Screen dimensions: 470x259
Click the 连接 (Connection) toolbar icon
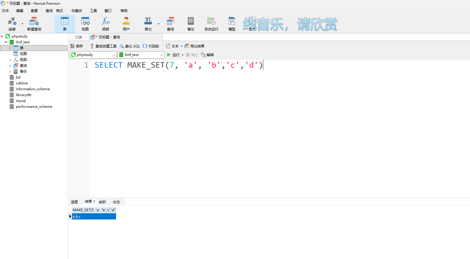[x=12, y=24]
